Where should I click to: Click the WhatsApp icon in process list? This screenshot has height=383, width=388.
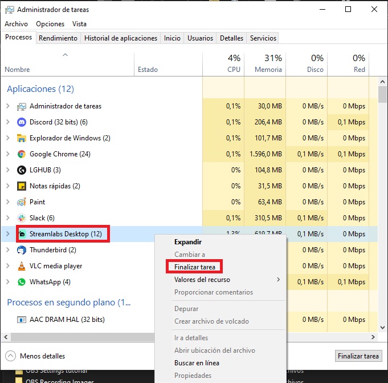click(x=22, y=282)
